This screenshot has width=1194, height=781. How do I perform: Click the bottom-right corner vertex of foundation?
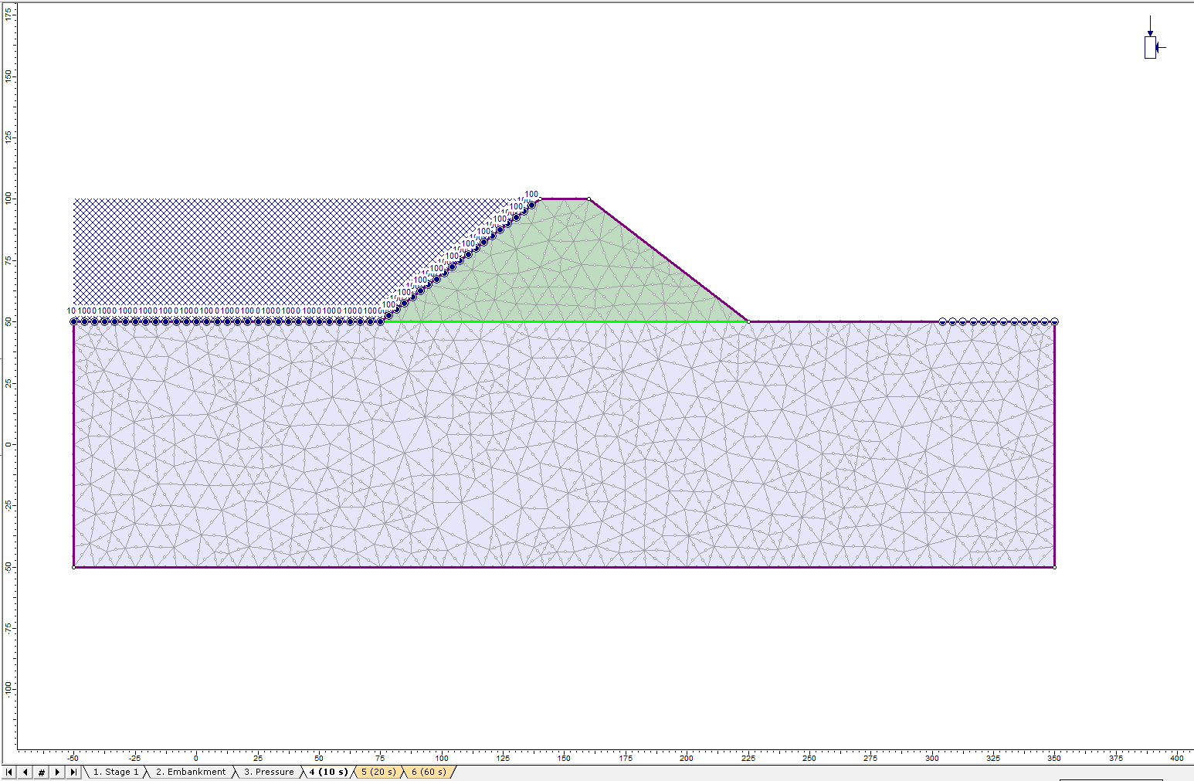point(1054,567)
